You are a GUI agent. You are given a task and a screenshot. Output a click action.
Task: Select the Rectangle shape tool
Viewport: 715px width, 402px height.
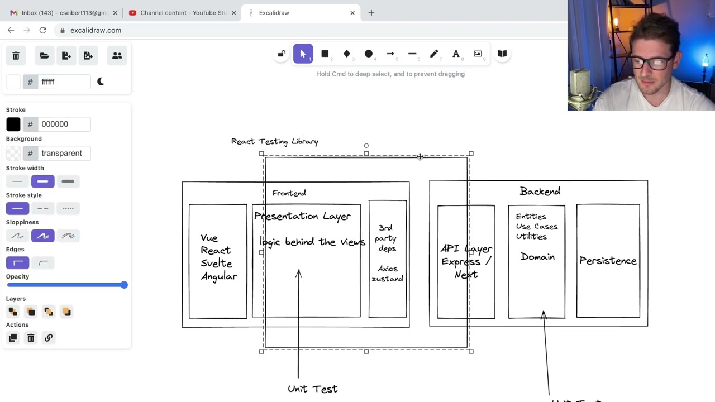325,54
